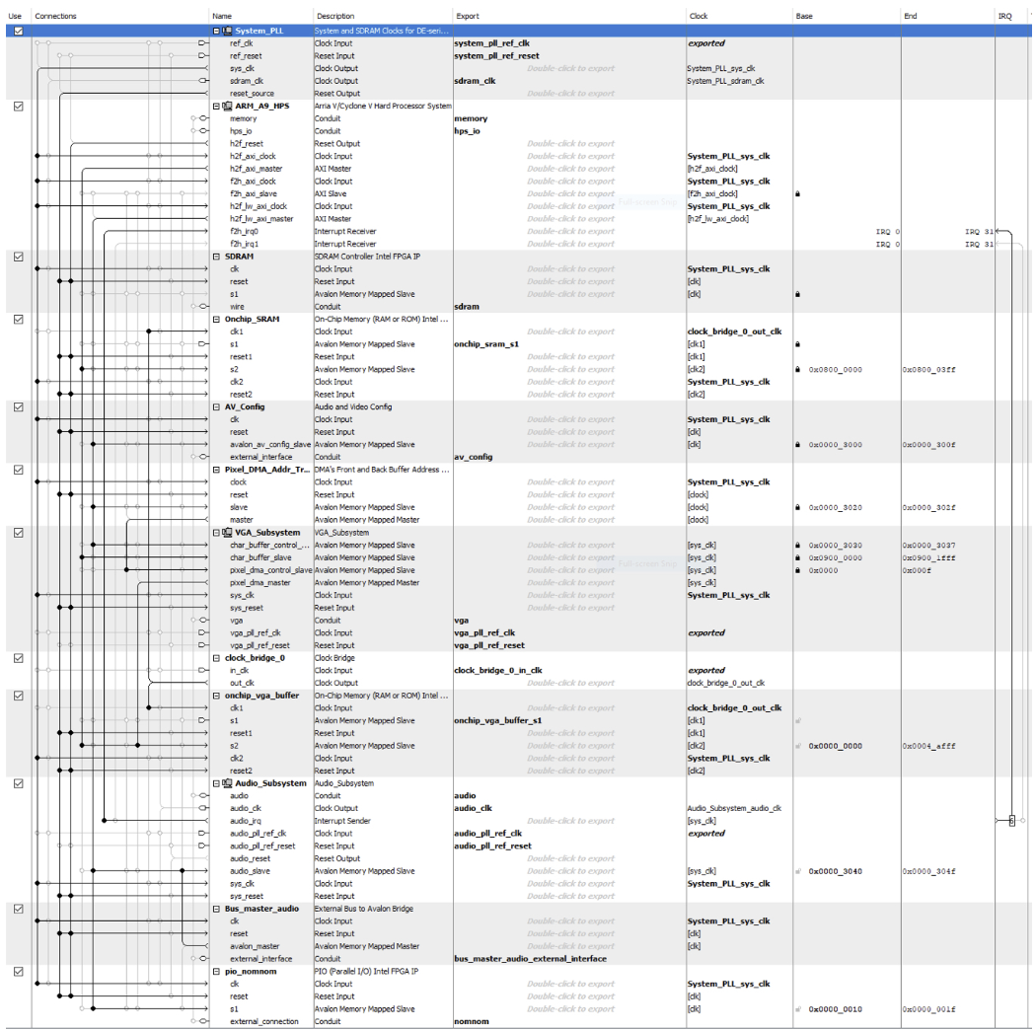Click the Audio_Subsystem component icon

pos(228,783)
